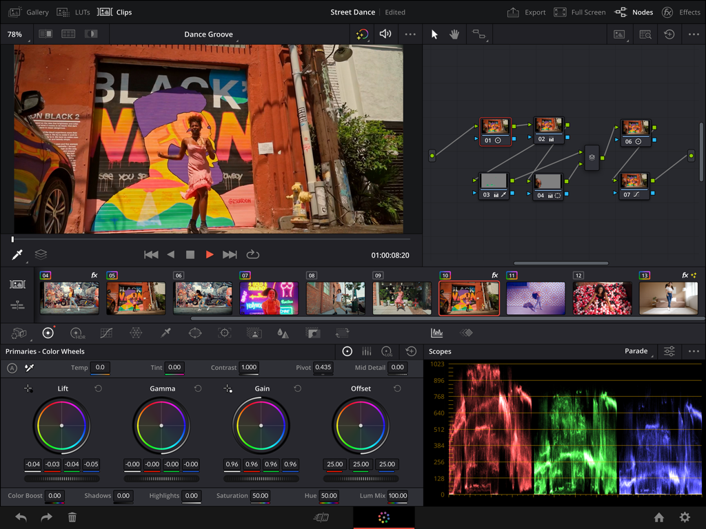Image resolution: width=706 pixels, height=529 pixels.
Task: Open the Blur palette
Action: coord(283,333)
